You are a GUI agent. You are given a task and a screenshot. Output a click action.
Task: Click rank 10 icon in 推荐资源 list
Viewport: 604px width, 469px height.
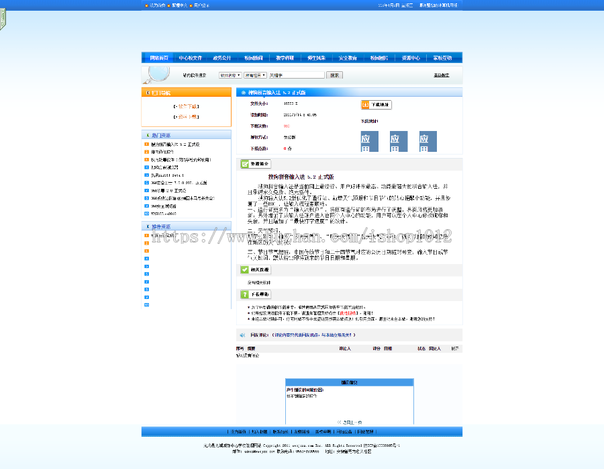pyautogui.click(x=146, y=304)
